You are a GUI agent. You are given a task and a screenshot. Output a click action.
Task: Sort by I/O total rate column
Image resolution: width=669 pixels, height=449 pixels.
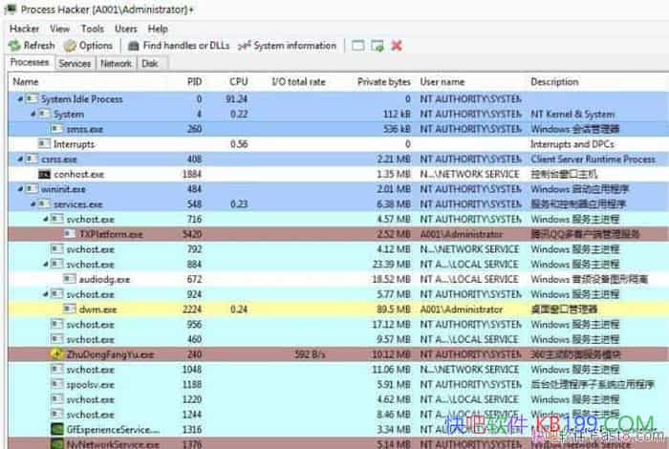click(x=298, y=81)
